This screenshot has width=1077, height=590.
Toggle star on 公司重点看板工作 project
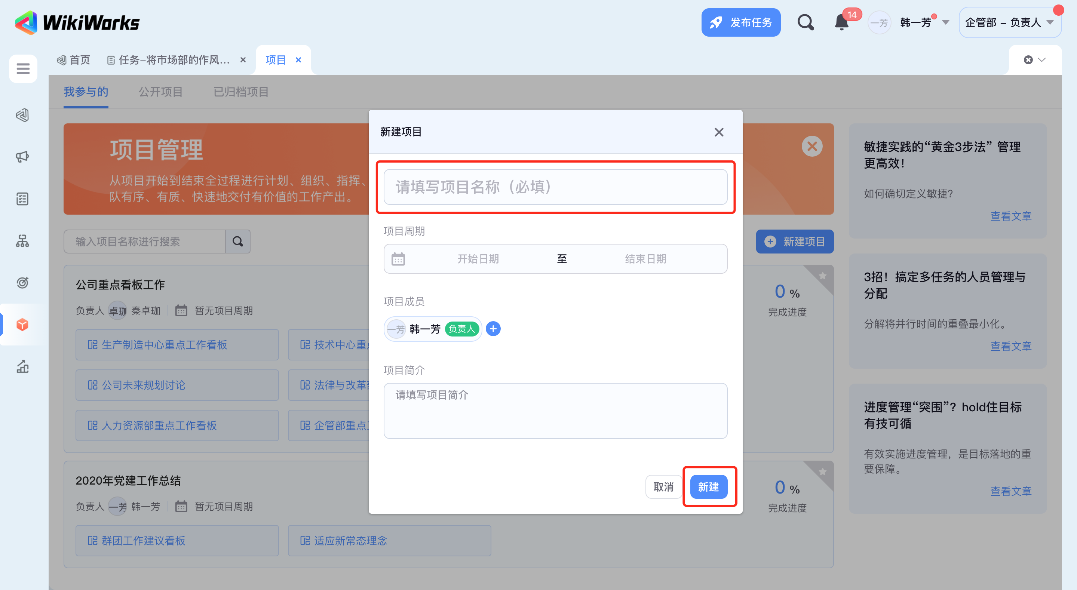(822, 276)
